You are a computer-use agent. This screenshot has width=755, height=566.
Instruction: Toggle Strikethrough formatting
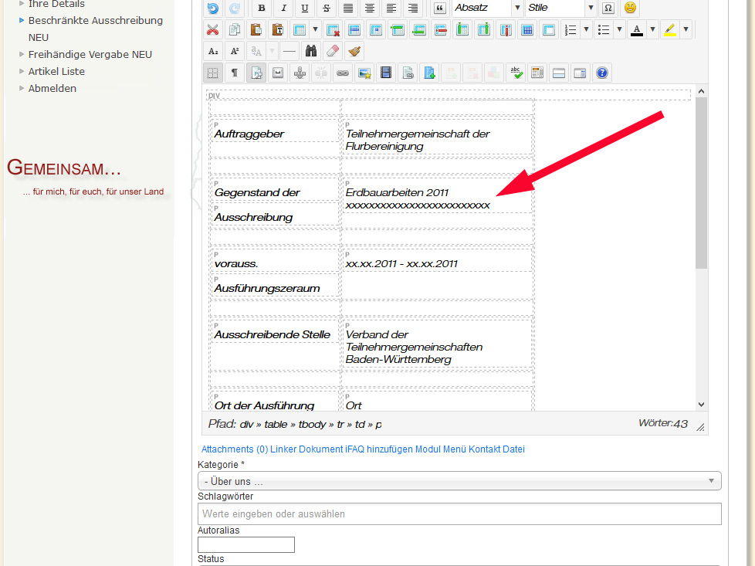pyautogui.click(x=327, y=8)
